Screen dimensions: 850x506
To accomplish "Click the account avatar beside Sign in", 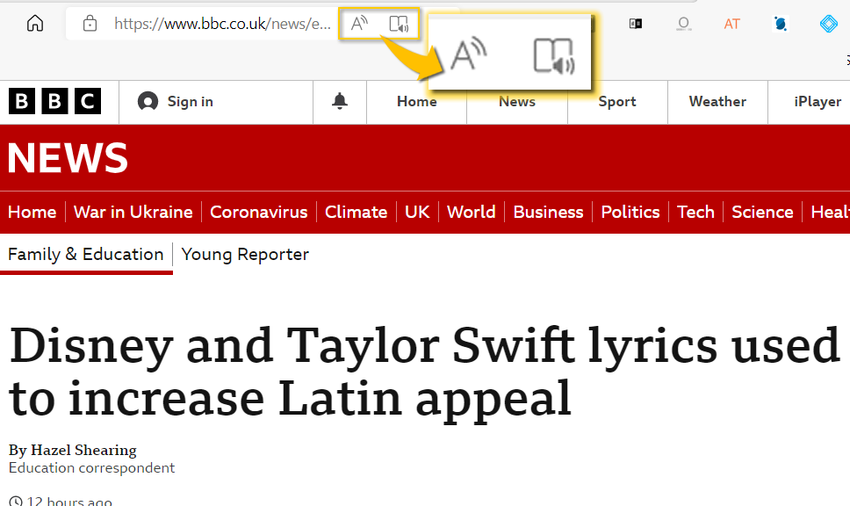I will pyautogui.click(x=148, y=101).
